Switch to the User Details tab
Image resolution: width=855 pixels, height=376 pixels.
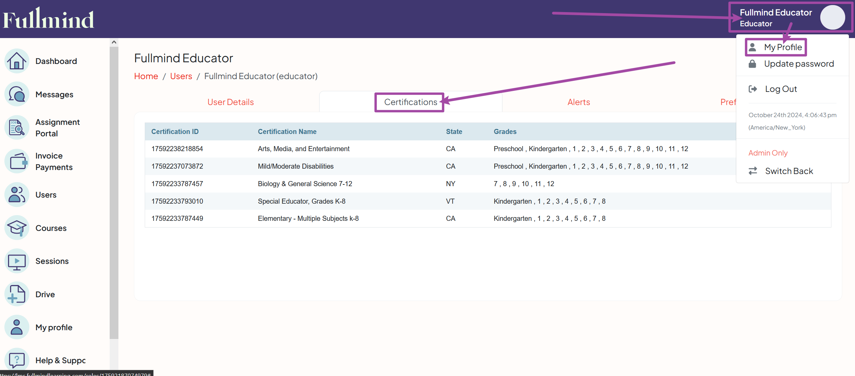click(230, 102)
